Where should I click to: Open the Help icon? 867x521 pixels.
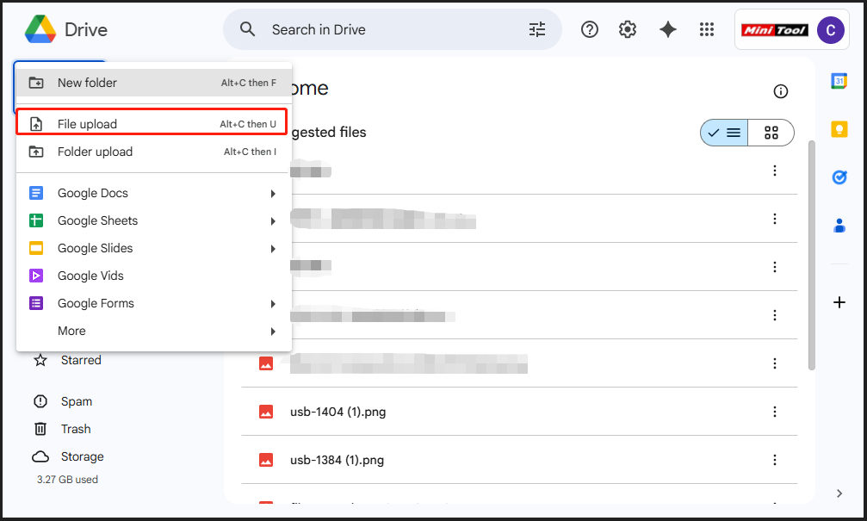(x=590, y=29)
